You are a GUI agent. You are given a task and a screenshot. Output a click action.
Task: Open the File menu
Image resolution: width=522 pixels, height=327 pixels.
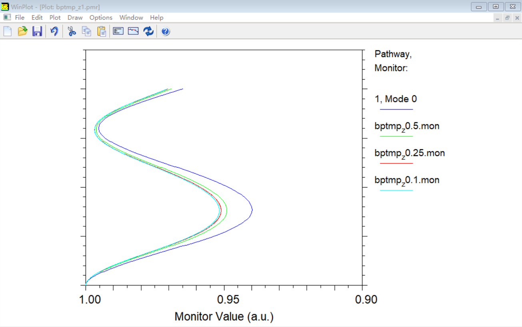coord(20,18)
